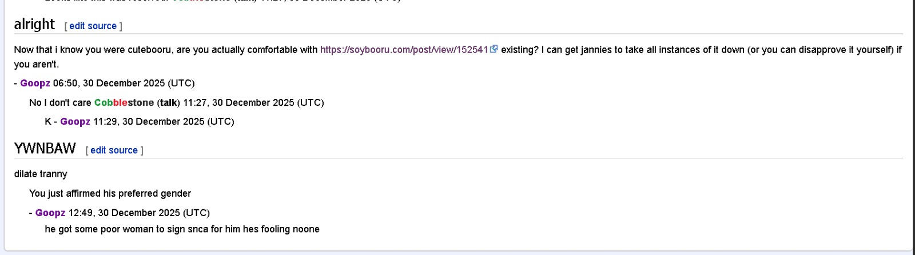Click the 11:27, 30 December 2025 timestamp

[x=253, y=102]
